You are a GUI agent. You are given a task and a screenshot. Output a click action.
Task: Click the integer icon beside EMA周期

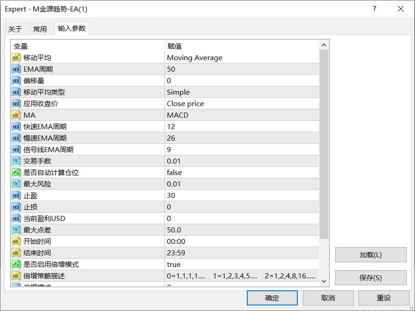point(16,69)
